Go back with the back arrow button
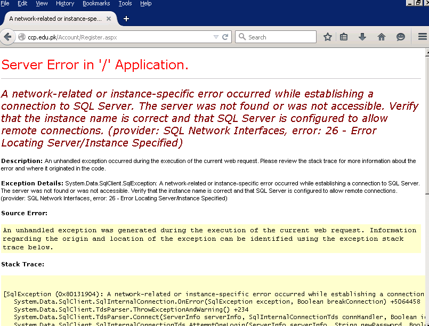Screen dimensions: 429x326 (7, 37)
